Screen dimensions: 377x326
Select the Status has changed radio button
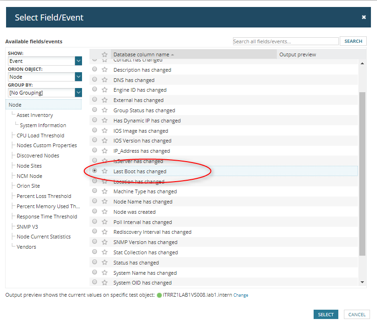[x=95, y=262]
